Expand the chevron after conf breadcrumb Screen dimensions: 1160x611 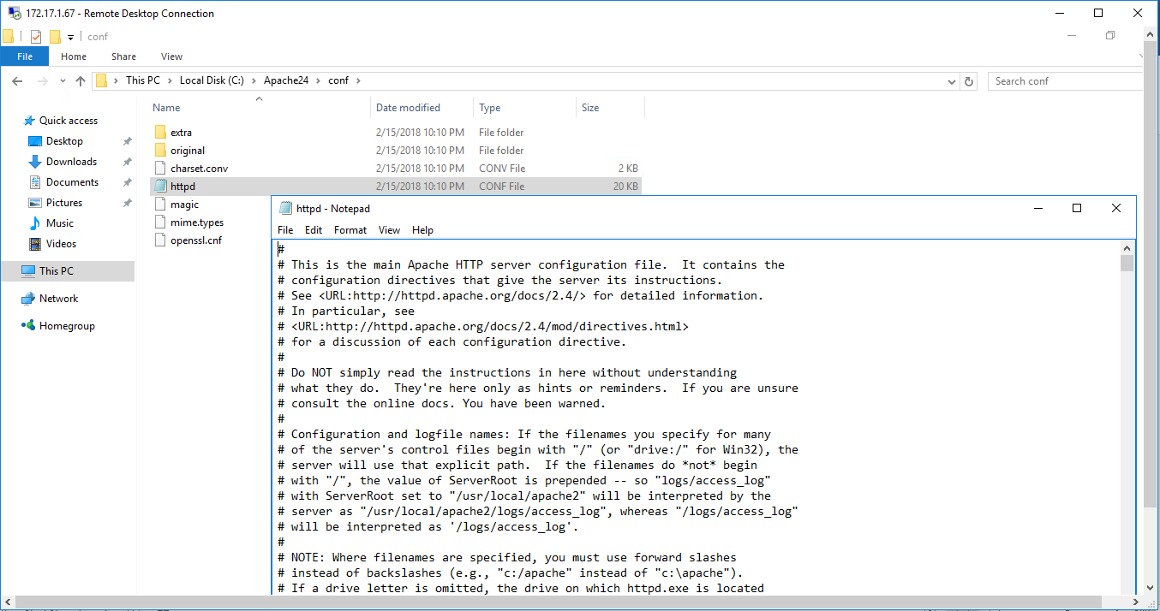pos(357,80)
